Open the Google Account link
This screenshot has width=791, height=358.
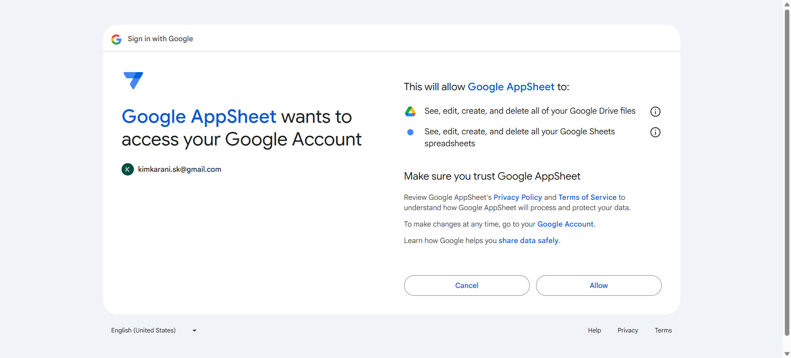565,224
